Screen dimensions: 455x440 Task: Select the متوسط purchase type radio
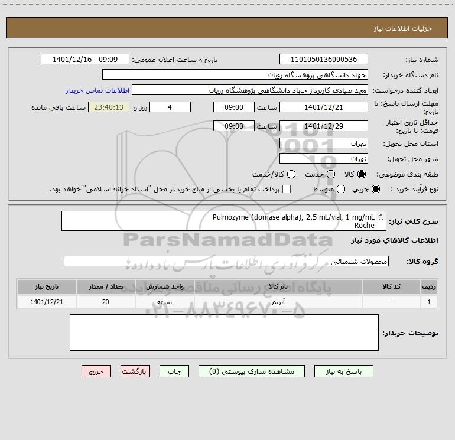coord(341,189)
